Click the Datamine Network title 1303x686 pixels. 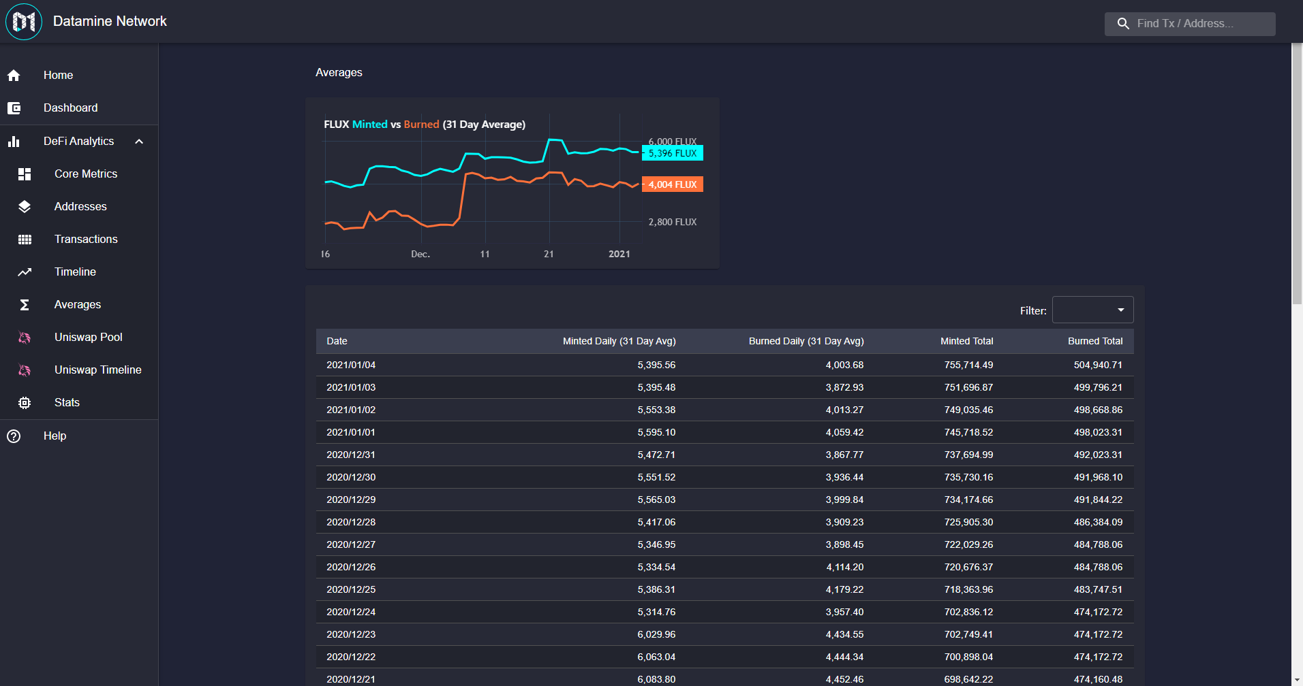[110, 21]
